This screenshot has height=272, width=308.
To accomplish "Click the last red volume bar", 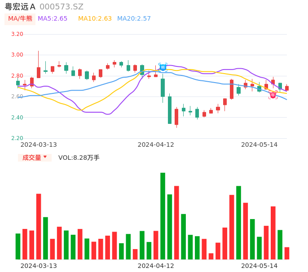I will pos(287,253).
